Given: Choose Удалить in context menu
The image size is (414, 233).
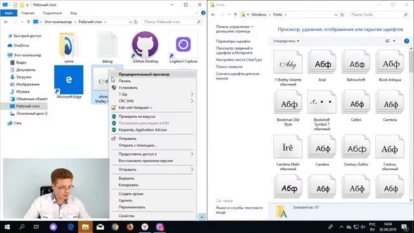Looking at the screenshot, I should point(153,201).
